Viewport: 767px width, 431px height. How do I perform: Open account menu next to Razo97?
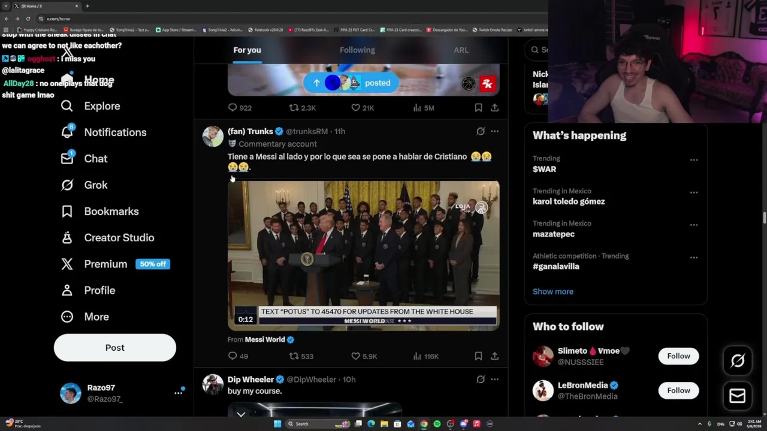click(x=178, y=393)
